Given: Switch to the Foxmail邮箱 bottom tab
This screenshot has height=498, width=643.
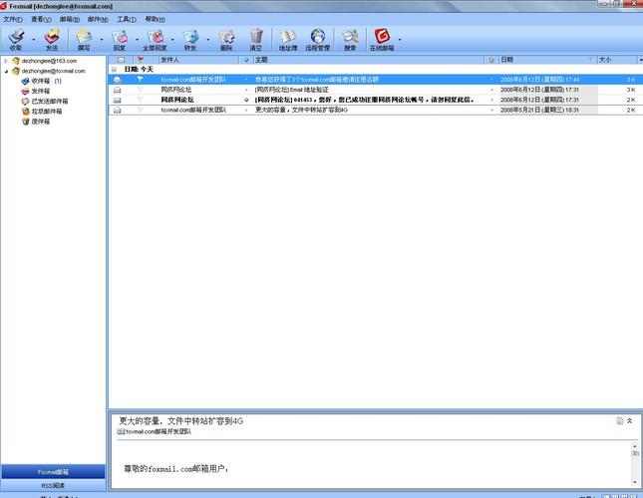Looking at the screenshot, I should point(53,472).
